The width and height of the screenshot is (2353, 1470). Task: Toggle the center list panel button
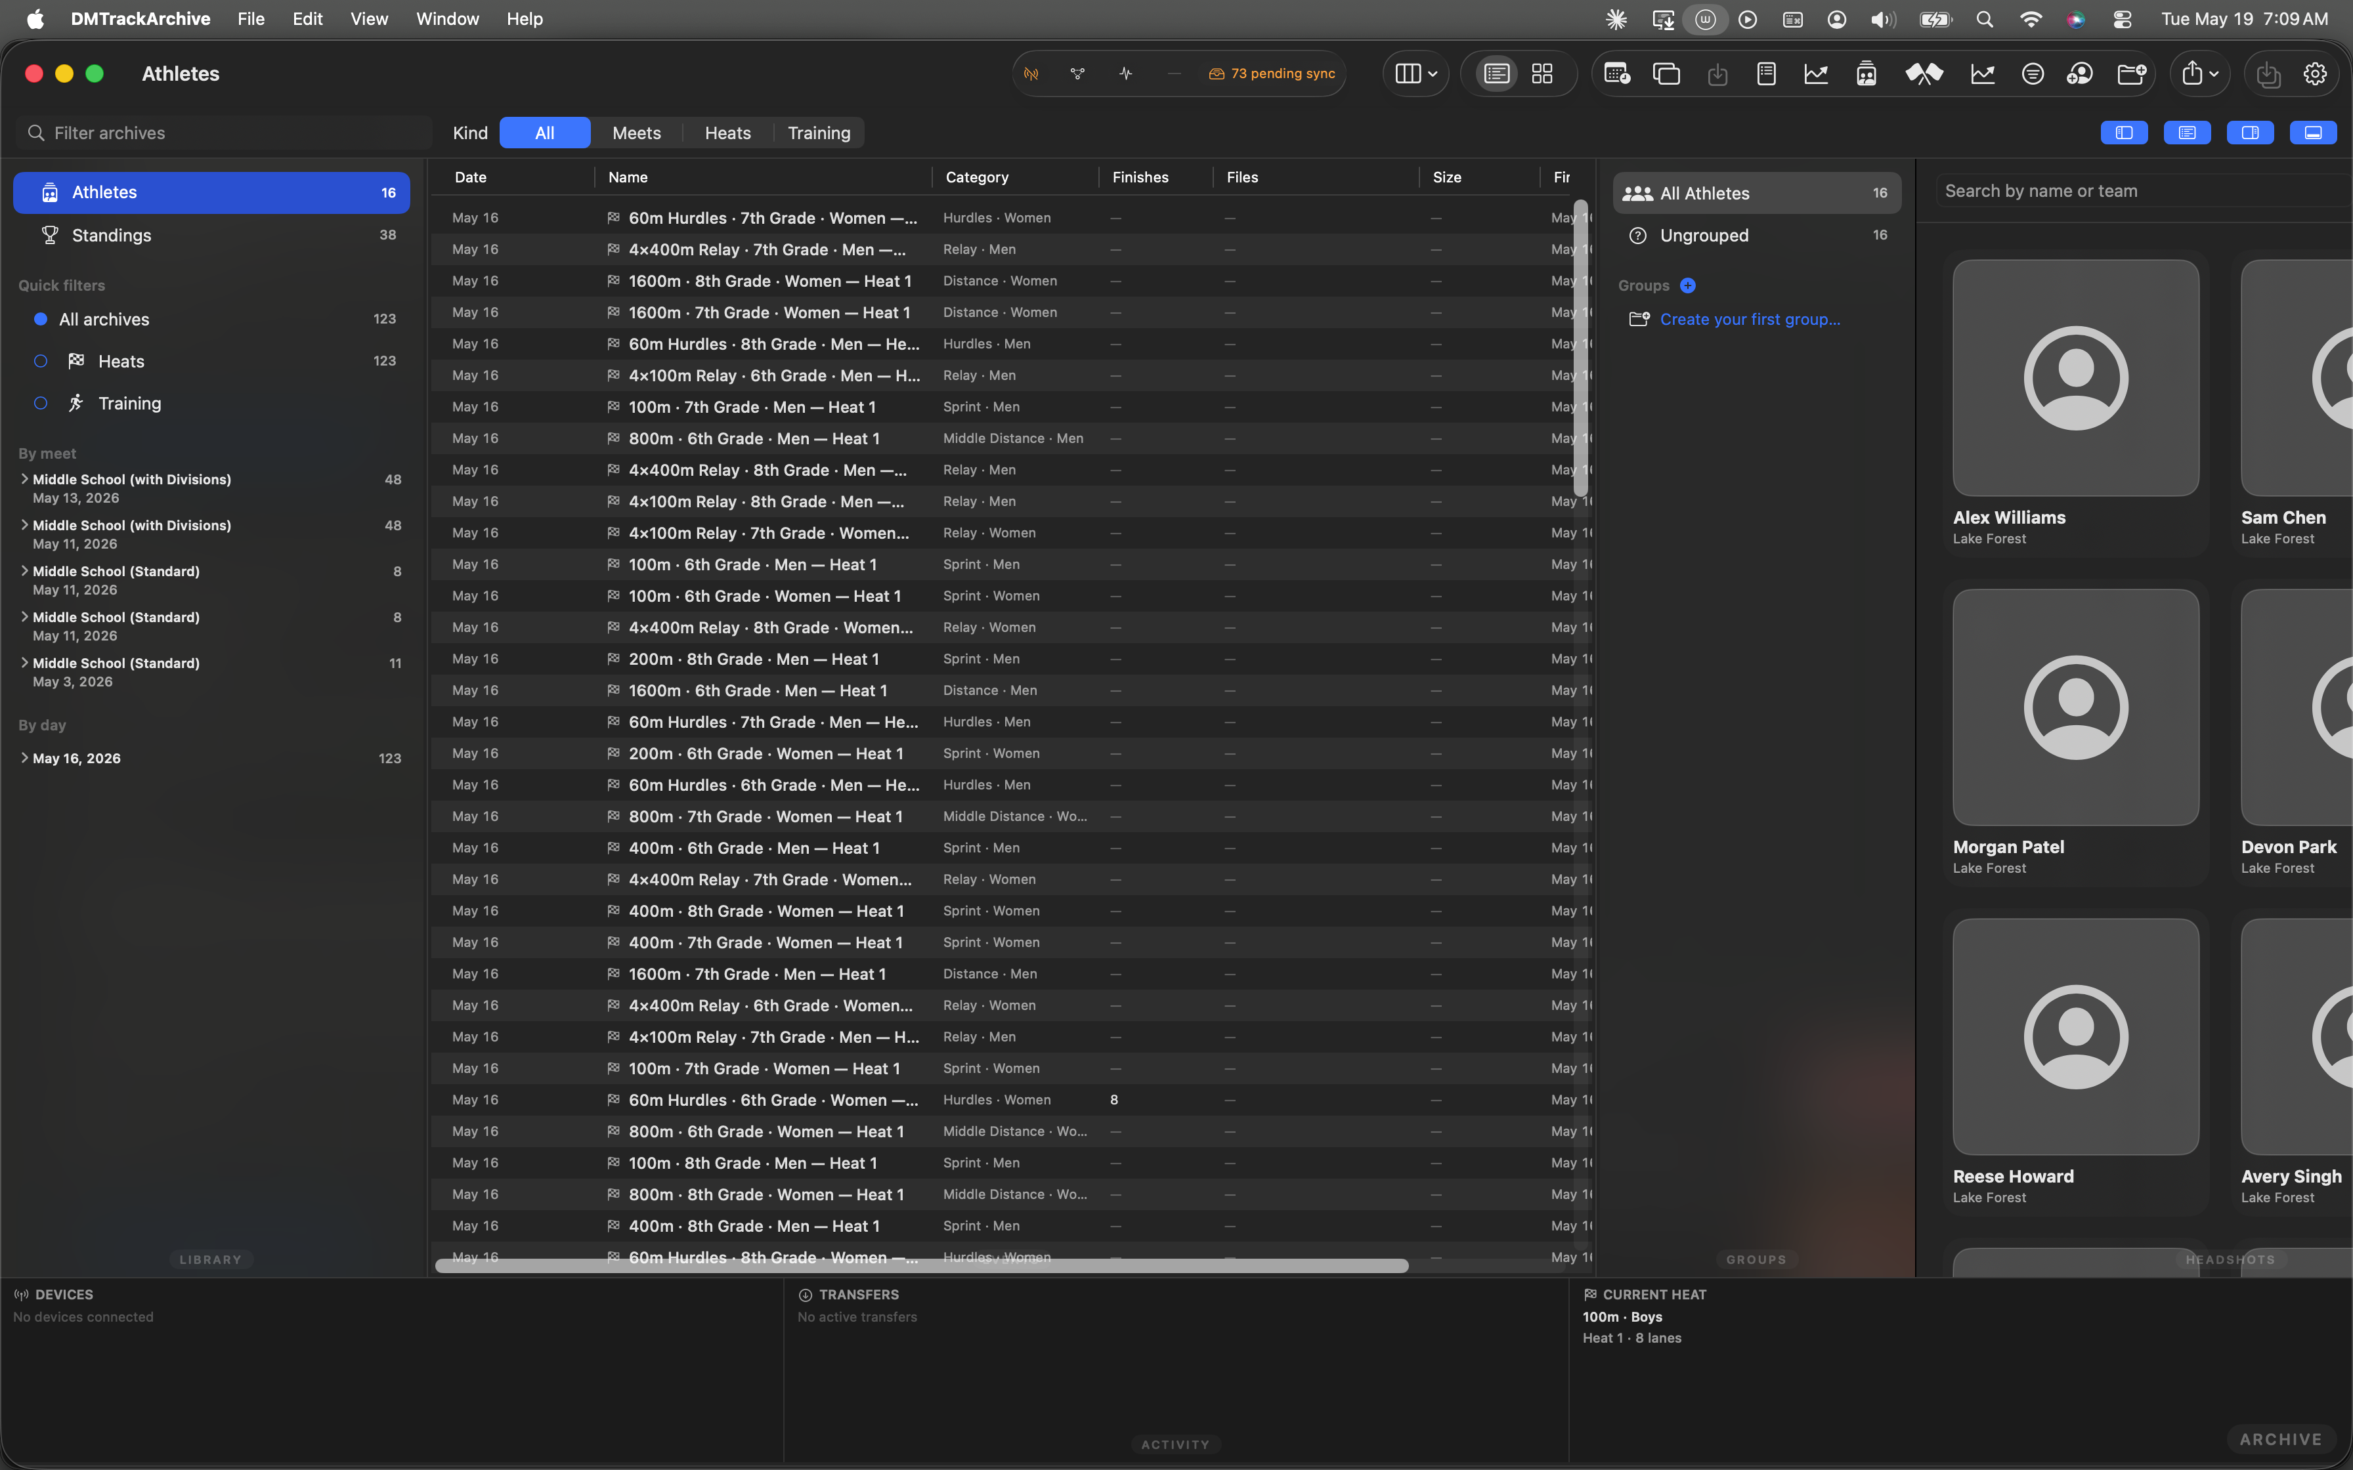click(x=2188, y=133)
